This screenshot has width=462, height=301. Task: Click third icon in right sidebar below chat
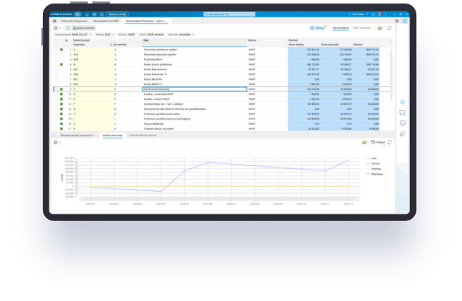click(x=403, y=123)
